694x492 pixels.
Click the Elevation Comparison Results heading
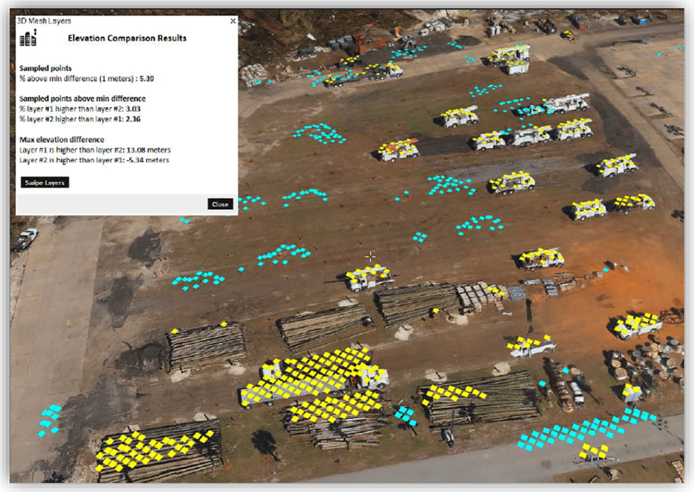tap(128, 39)
